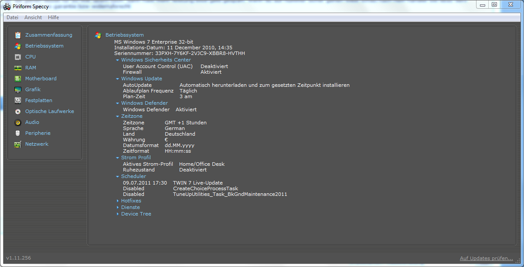View the Audio section

click(x=32, y=122)
